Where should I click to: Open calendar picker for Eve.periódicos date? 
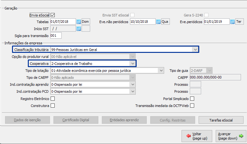(x=232, y=22)
